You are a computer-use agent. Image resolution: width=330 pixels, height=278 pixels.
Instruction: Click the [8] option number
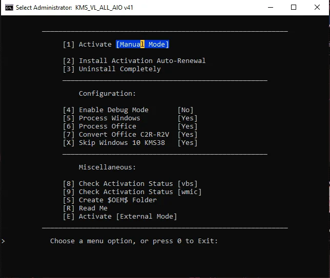click(x=69, y=184)
